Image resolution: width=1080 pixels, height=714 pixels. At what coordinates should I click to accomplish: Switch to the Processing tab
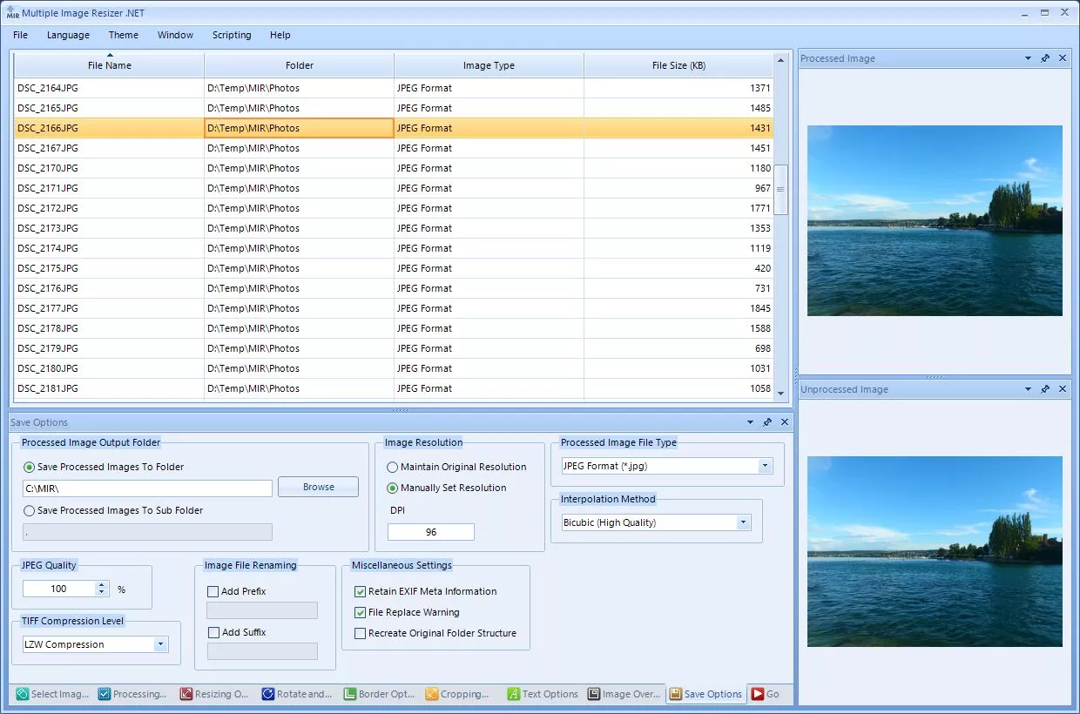pyautogui.click(x=131, y=694)
